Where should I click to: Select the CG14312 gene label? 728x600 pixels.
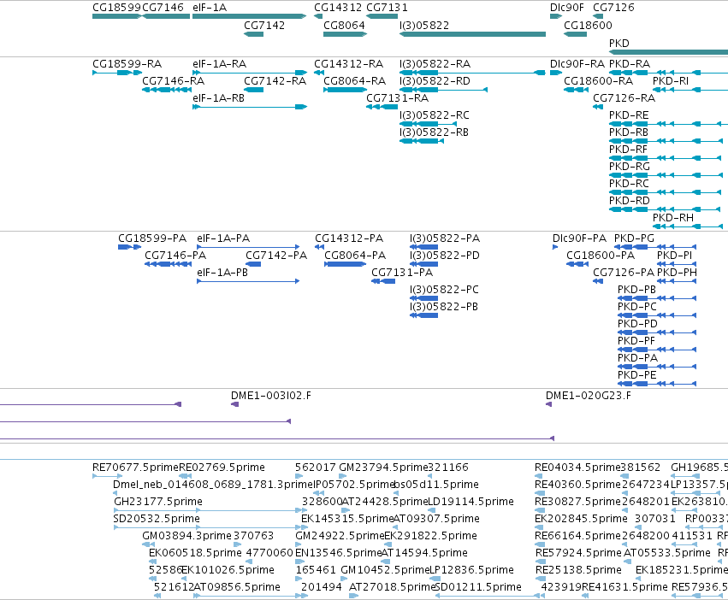point(338,8)
